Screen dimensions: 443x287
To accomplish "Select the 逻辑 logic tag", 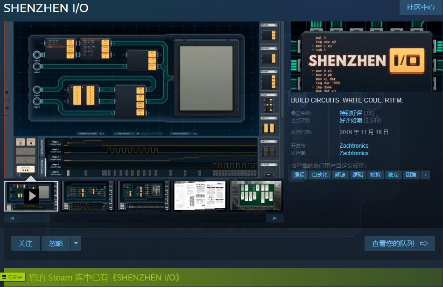I will tap(358, 175).
